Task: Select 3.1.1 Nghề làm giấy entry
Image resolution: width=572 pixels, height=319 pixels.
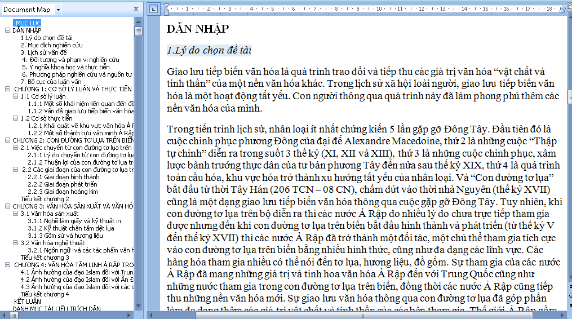Action: (74, 220)
